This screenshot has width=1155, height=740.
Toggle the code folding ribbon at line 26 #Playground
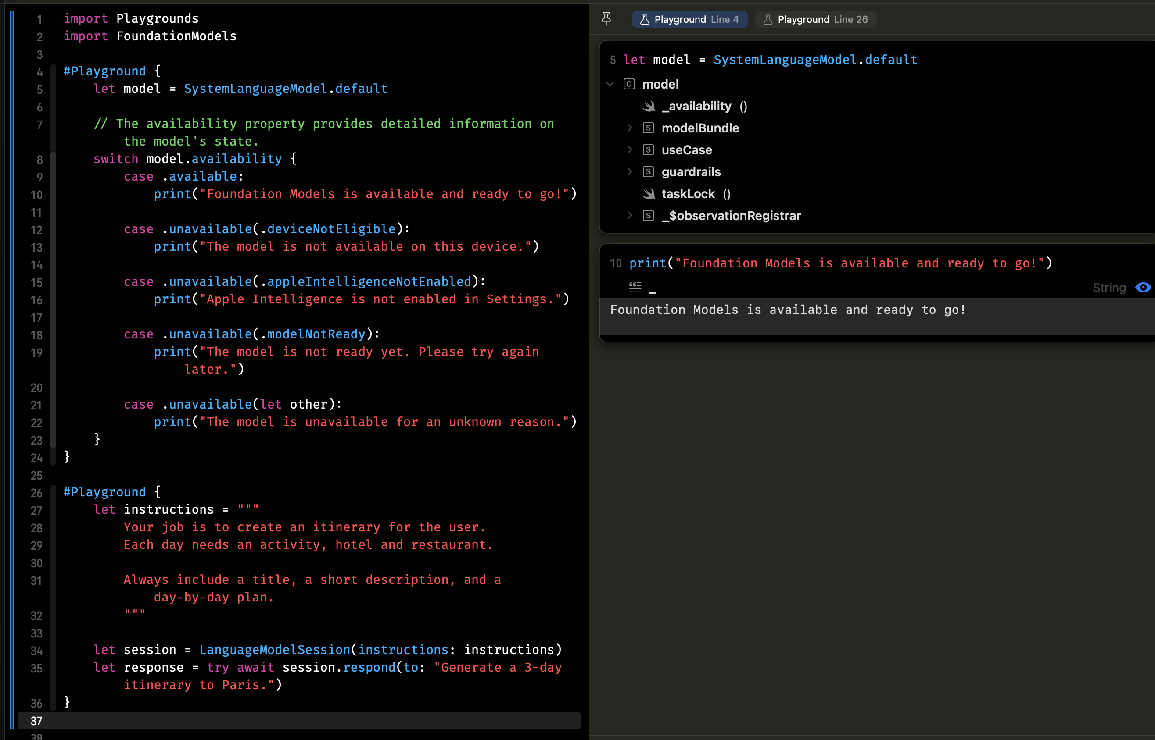tap(54, 493)
